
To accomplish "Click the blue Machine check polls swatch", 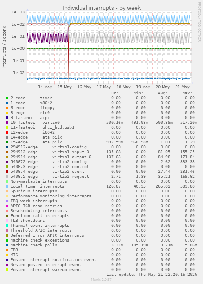I will [7, 245].
